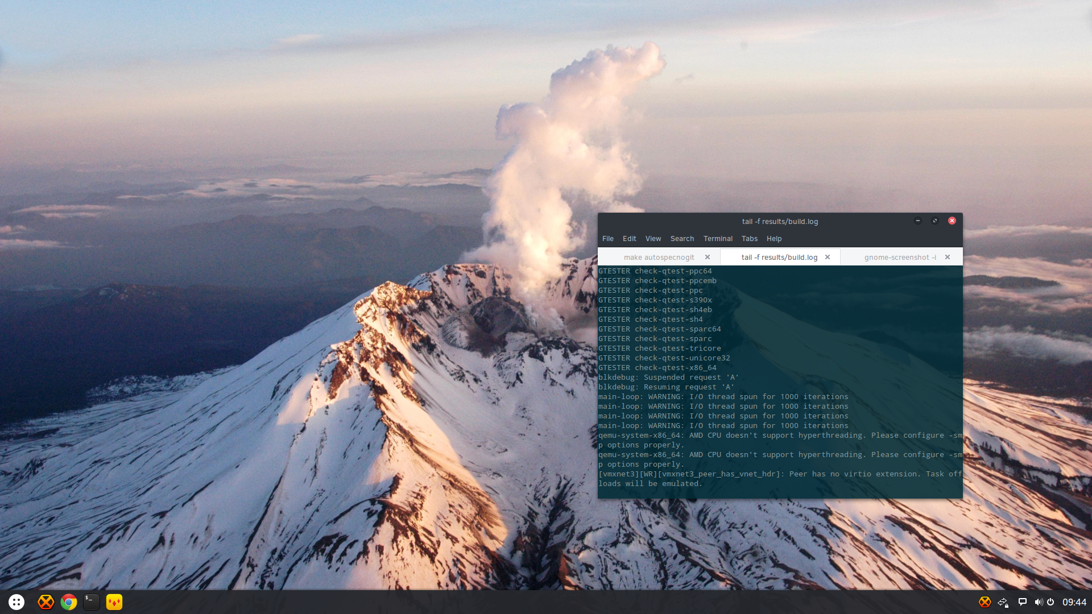Screen dimensions: 1092x614
Task: Click the orange X tray icon
Action: (985, 602)
